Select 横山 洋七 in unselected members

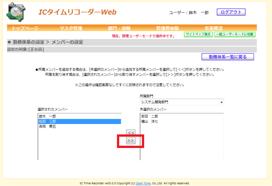pyautogui.click(x=182, y=121)
